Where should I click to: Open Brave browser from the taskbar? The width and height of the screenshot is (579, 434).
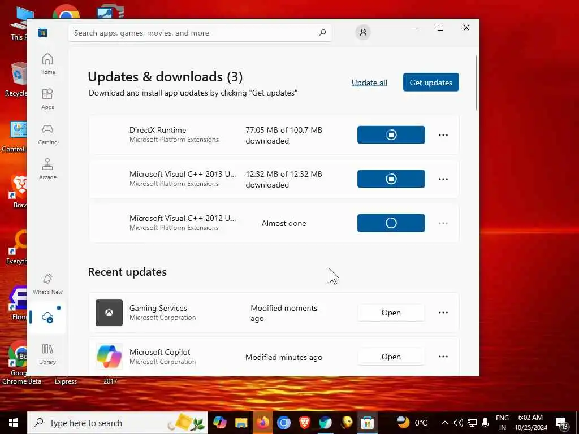[305, 423]
